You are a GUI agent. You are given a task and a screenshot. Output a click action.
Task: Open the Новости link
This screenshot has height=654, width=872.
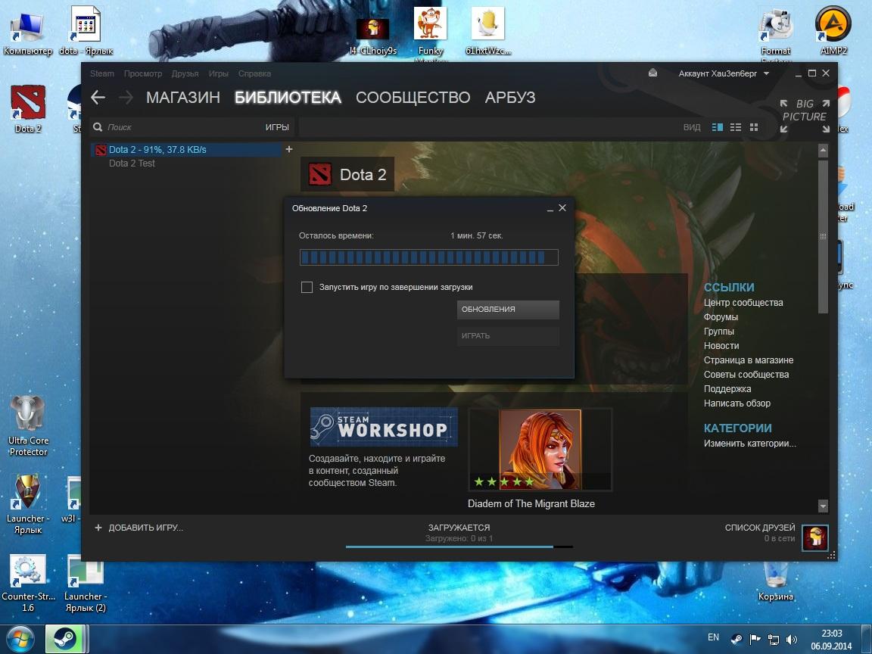coord(721,346)
